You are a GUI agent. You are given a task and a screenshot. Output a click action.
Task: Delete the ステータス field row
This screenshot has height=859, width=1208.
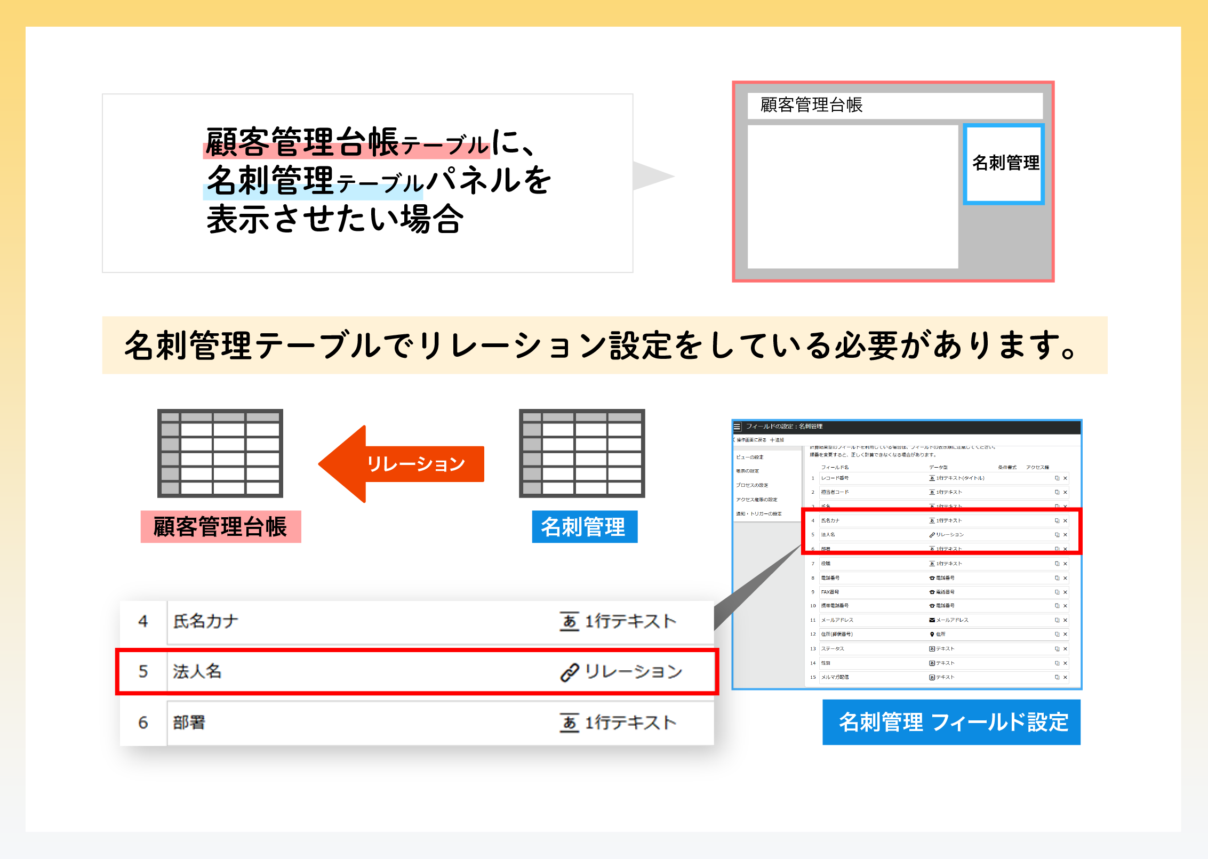1065,649
